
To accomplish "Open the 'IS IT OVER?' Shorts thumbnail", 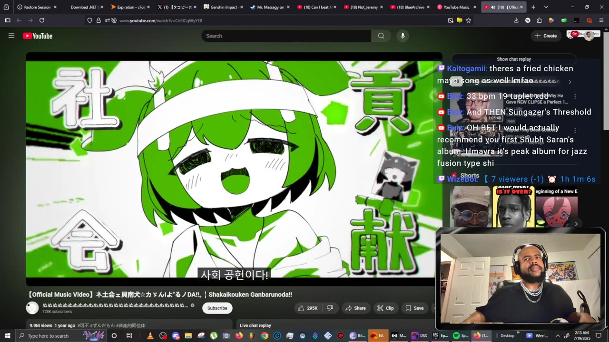I will tap(513, 207).
